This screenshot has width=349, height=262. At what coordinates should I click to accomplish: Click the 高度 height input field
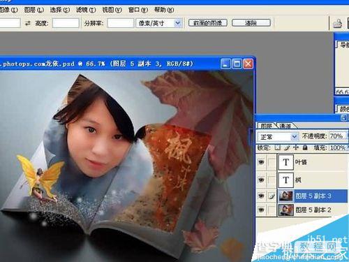(x=66, y=23)
